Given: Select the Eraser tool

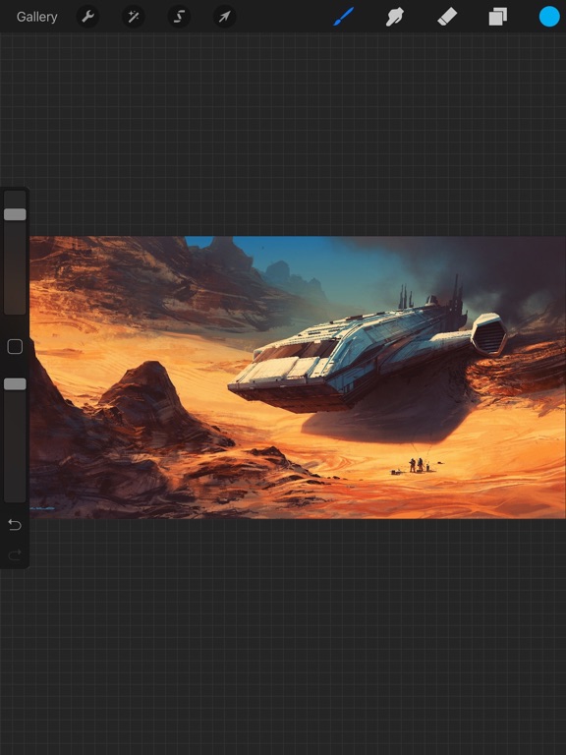Looking at the screenshot, I should tap(447, 17).
